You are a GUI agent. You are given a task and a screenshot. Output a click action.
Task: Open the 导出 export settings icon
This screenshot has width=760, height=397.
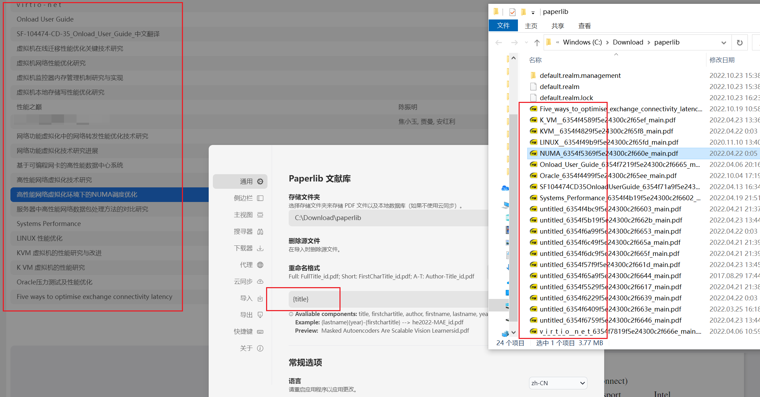coord(260,315)
